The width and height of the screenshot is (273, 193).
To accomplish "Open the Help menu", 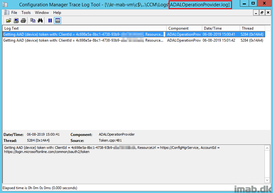I will [x=57, y=13].
